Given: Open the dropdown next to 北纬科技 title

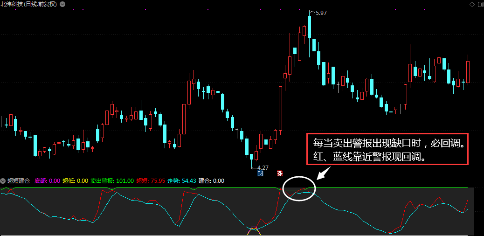Looking at the screenshot, I should click(62, 4).
